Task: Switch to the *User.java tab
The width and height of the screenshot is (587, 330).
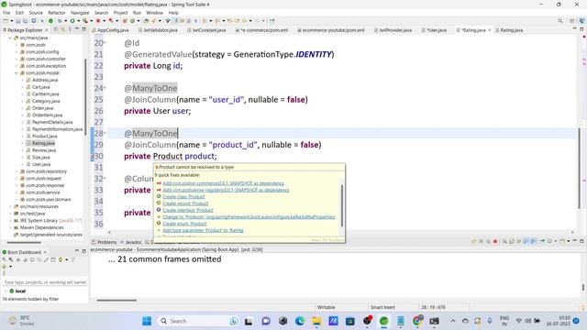Action: (434, 30)
